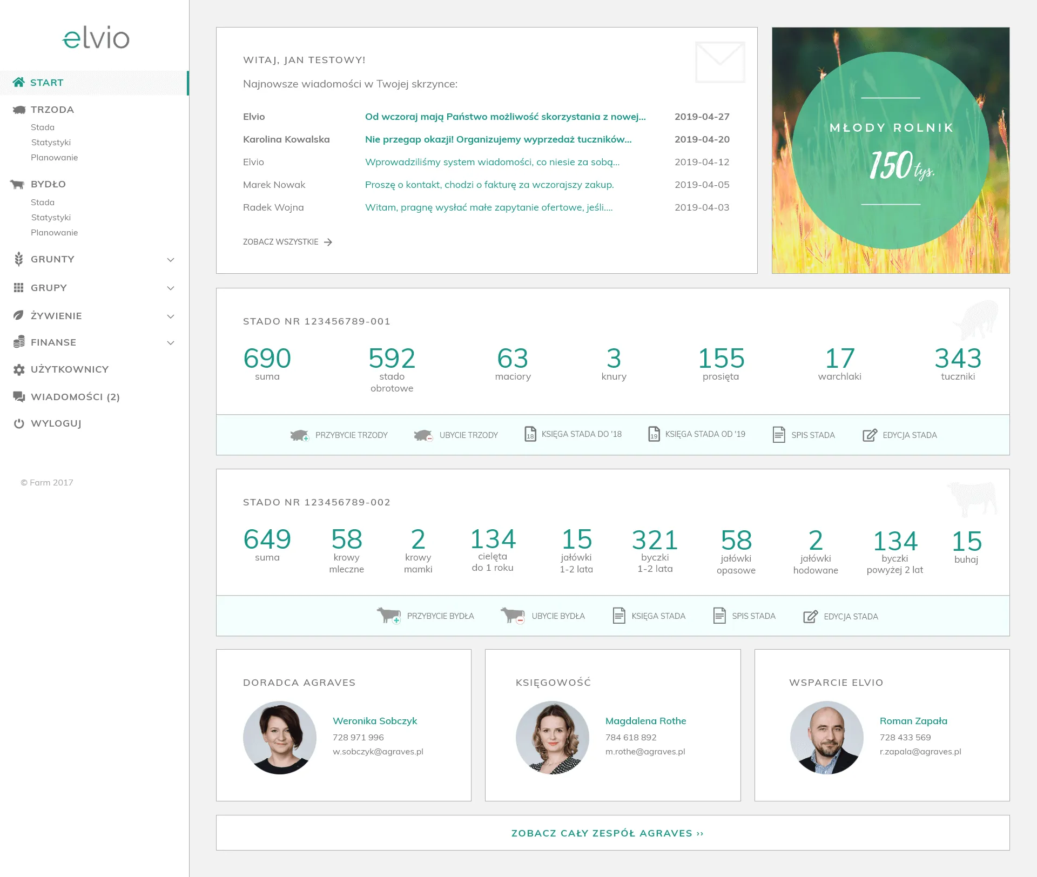Open Stada under TRZODA
This screenshot has width=1037, height=877.
click(43, 127)
